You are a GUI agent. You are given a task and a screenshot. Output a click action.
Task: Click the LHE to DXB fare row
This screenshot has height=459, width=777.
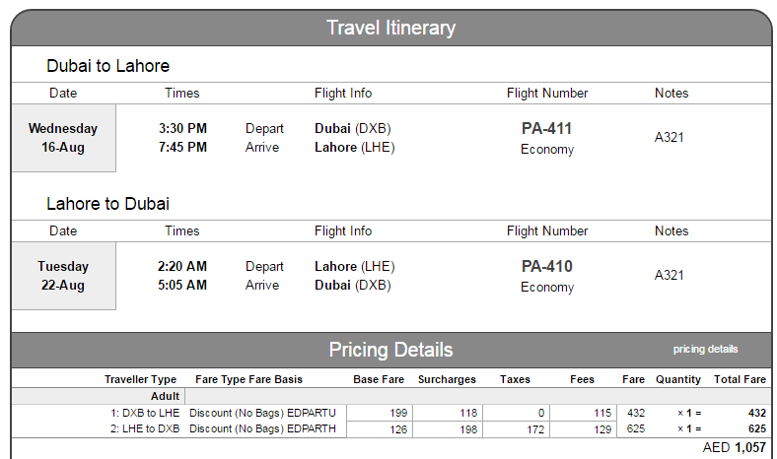391,428
